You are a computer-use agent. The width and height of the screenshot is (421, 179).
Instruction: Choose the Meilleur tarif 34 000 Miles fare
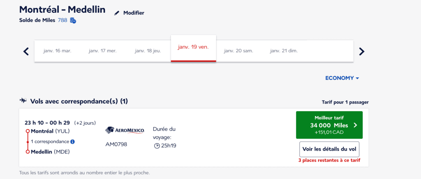(329, 125)
